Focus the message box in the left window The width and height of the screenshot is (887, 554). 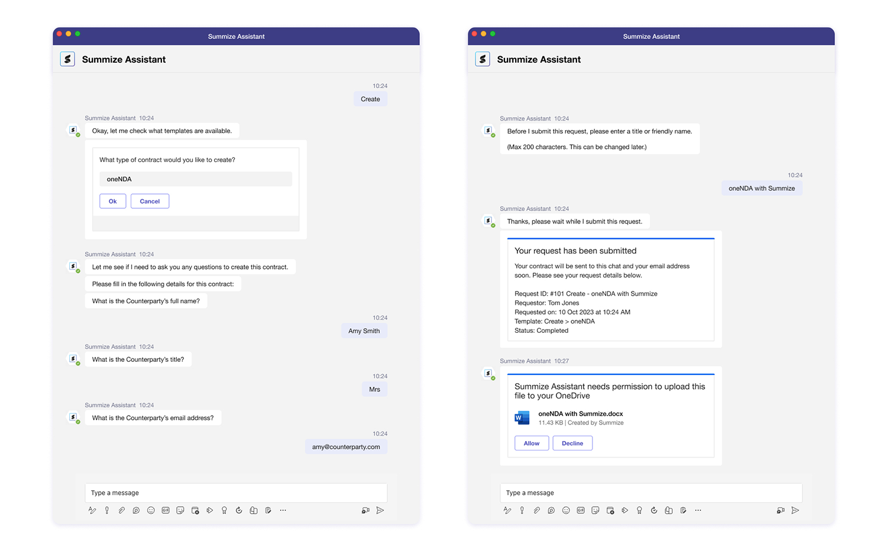coord(236,493)
